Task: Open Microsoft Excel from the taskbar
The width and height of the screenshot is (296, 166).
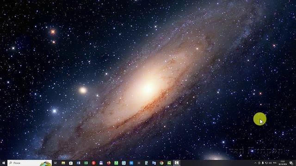Action: click(x=86, y=163)
